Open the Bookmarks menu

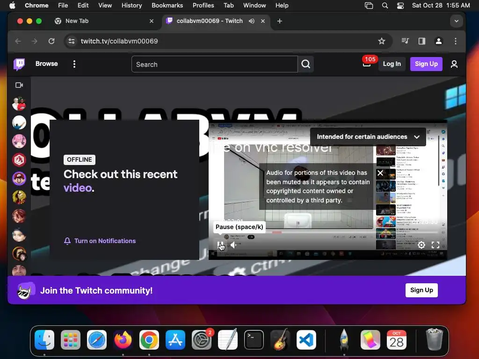coord(167,5)
